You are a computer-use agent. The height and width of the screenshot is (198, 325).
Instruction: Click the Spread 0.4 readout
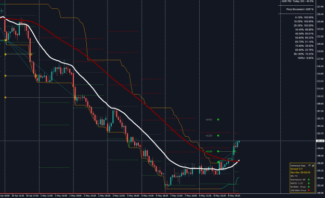pyautogui.click(x=296, y=169)
